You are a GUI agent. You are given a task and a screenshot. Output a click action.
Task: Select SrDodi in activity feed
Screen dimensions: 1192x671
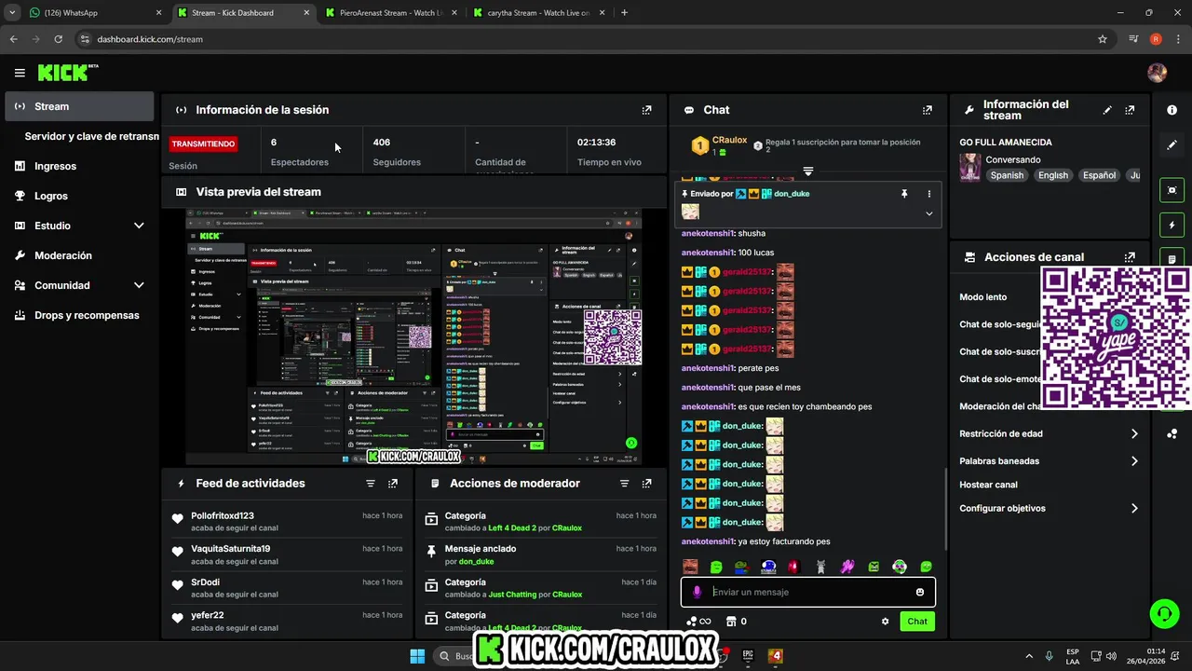tap(206, 582)
